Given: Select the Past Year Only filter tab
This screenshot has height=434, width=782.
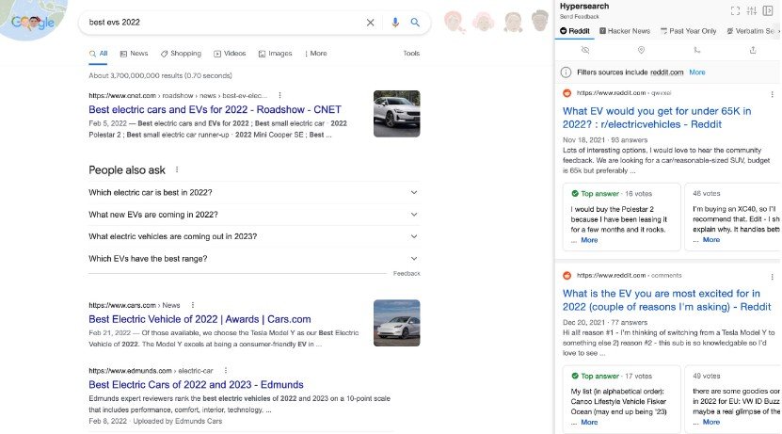Looking at the screenshot, I should click(688, 31).
